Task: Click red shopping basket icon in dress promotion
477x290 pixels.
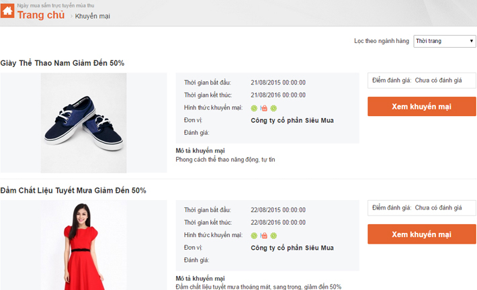Action: (x=264, y=236)
